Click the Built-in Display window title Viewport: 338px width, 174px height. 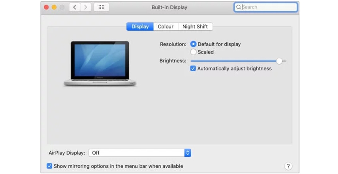click(169, 7)
